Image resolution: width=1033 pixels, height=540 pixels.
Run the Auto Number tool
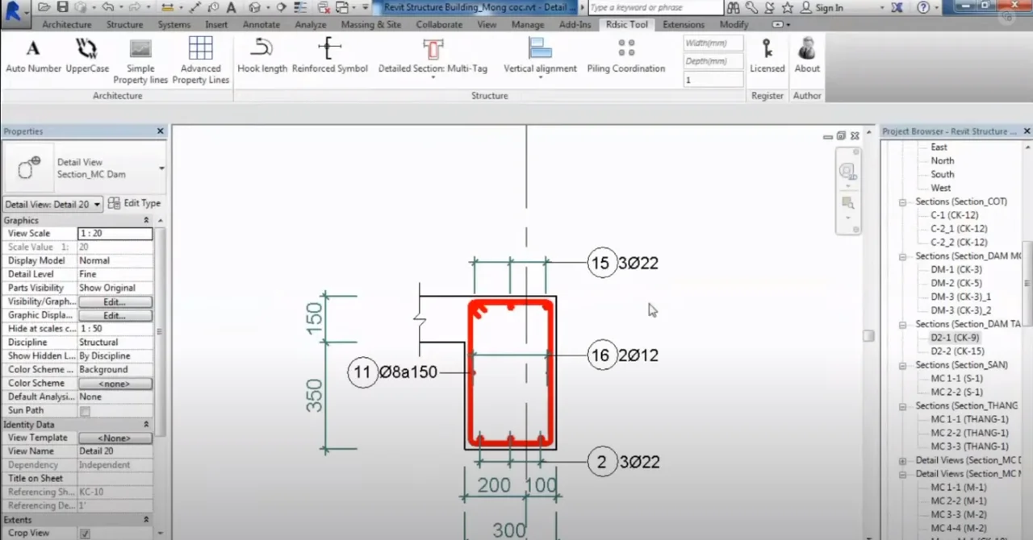(x=33, y=56)
